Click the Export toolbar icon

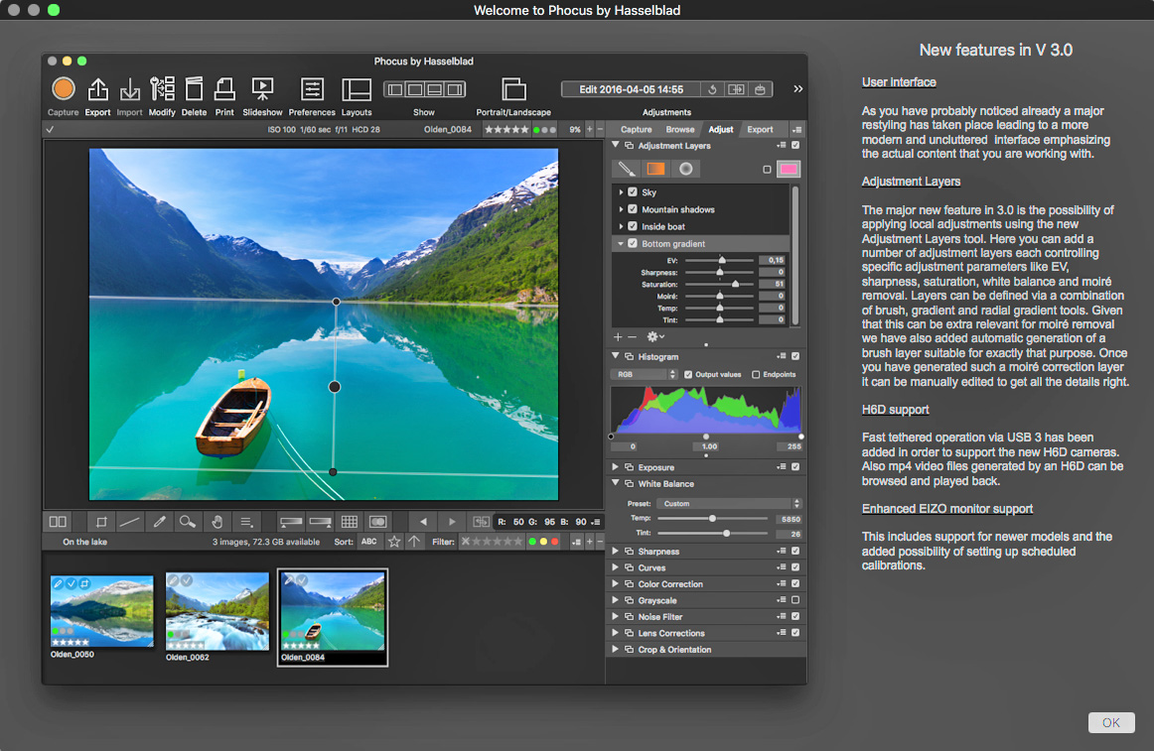tap(97, 89)
